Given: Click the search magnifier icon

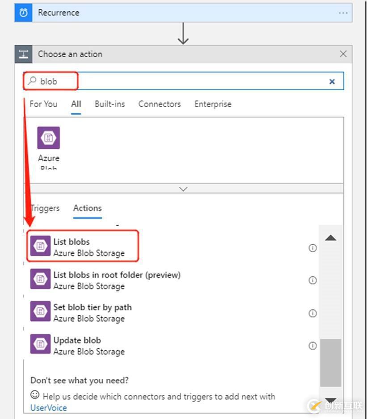Looking at the screenshot, I should (x=32, y=80).
